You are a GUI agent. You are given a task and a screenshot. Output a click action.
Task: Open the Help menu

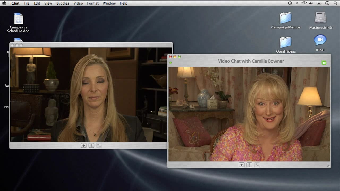tap(124, 3)
